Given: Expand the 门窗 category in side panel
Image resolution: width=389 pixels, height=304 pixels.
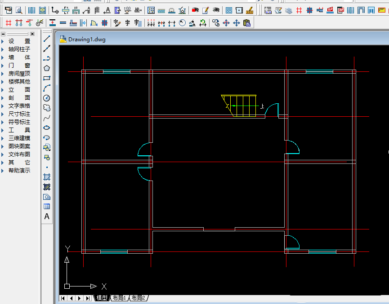Looking at the screenshot, I should coord(19,66).
